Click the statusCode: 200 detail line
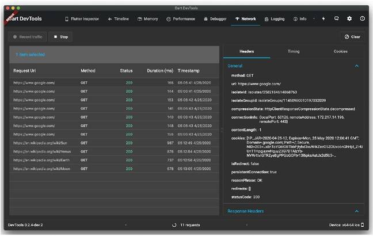This screenshot has height=236, width=373. click(245, 197)
